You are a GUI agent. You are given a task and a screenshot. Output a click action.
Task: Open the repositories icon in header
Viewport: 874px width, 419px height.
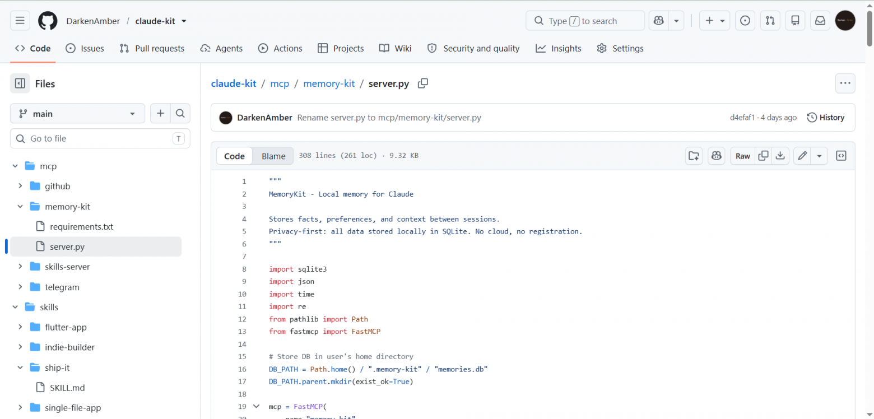795,21
